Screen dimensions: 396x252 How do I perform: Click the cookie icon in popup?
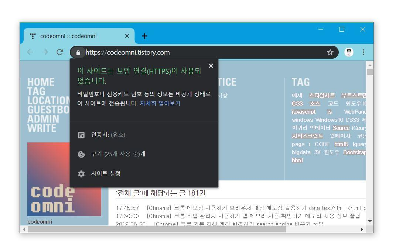(81, 154)
